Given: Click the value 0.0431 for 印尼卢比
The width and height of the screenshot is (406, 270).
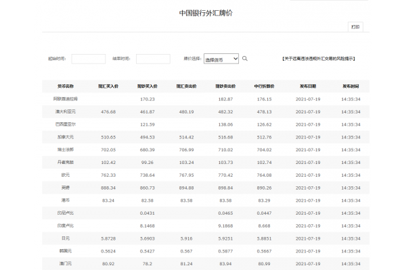Looking at the screenshot, I should [x=148, y=213].
